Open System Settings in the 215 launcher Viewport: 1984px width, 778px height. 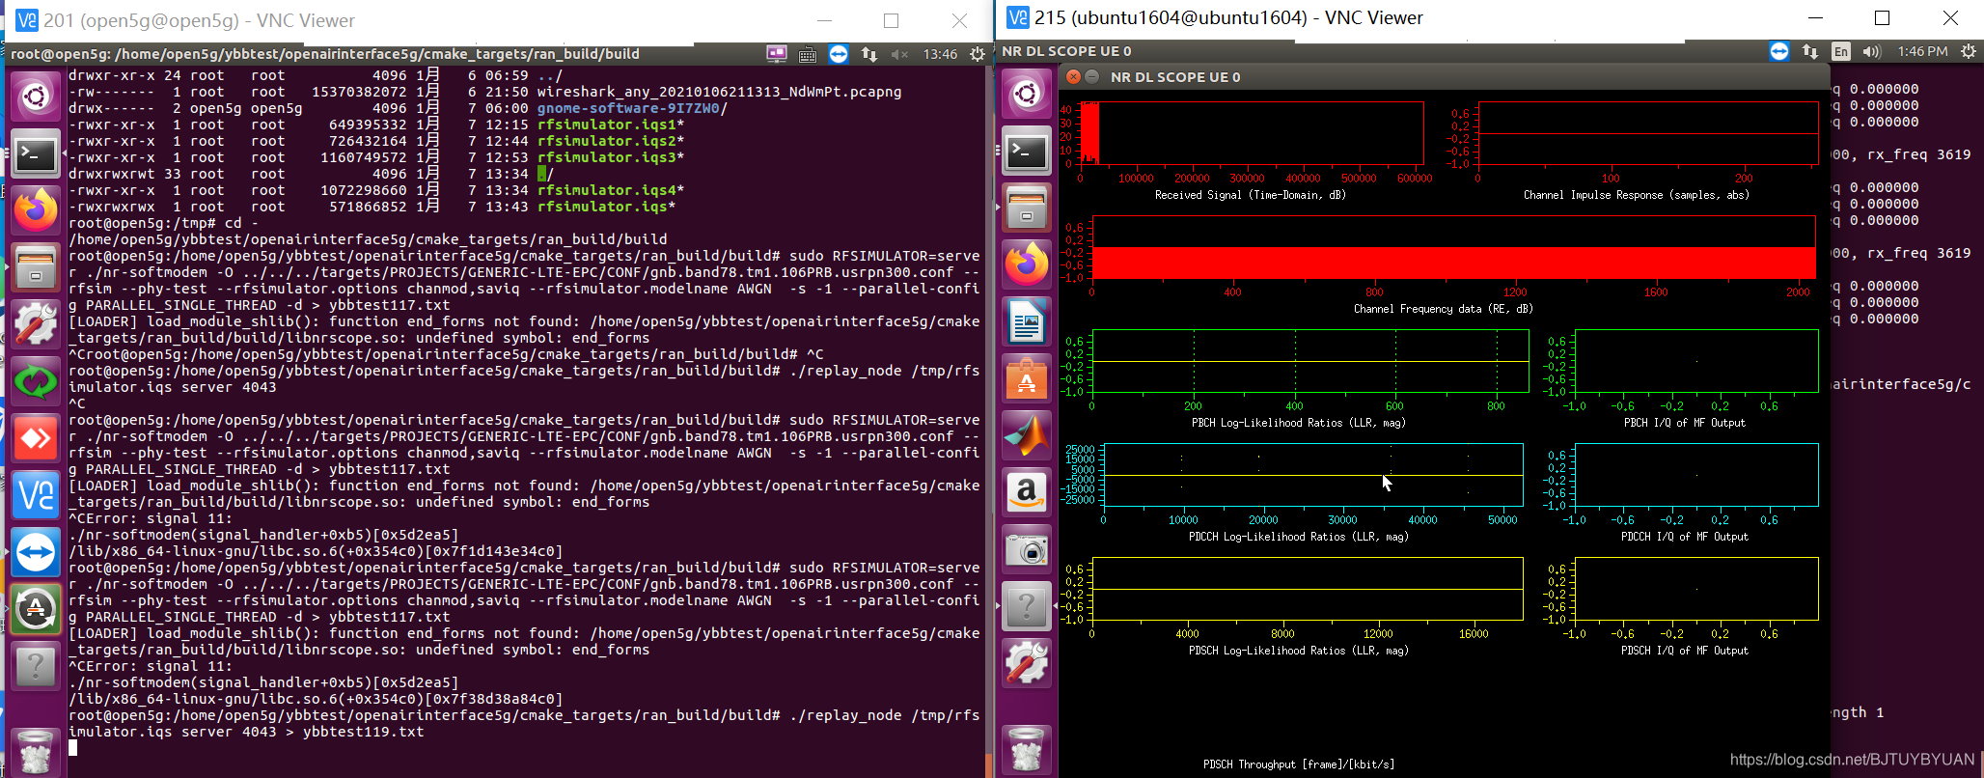point(1026,664)
